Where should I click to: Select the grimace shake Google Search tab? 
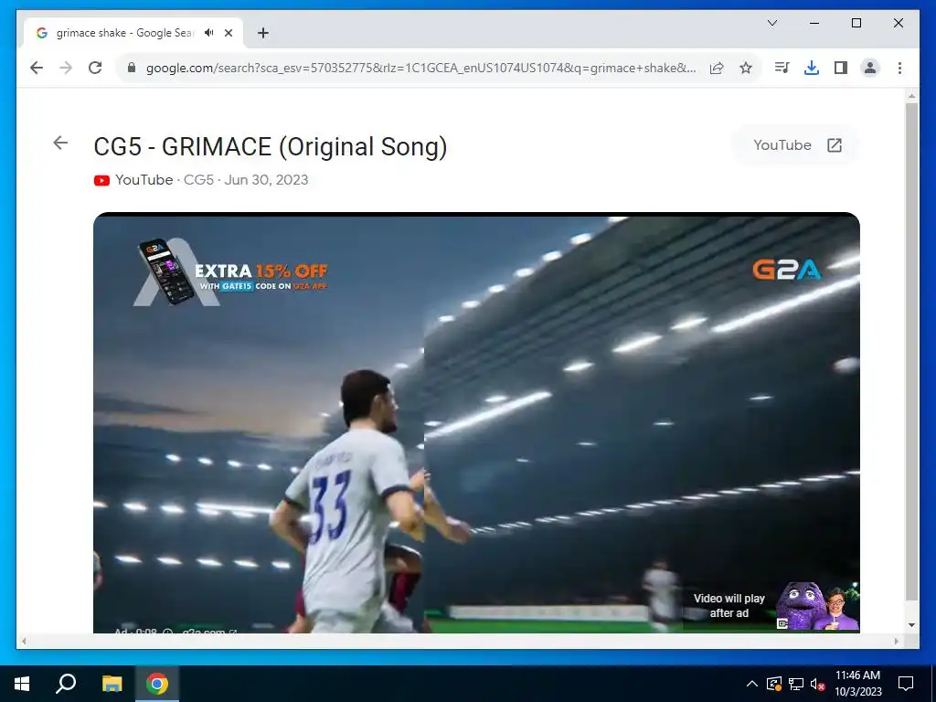pos(124,33)
